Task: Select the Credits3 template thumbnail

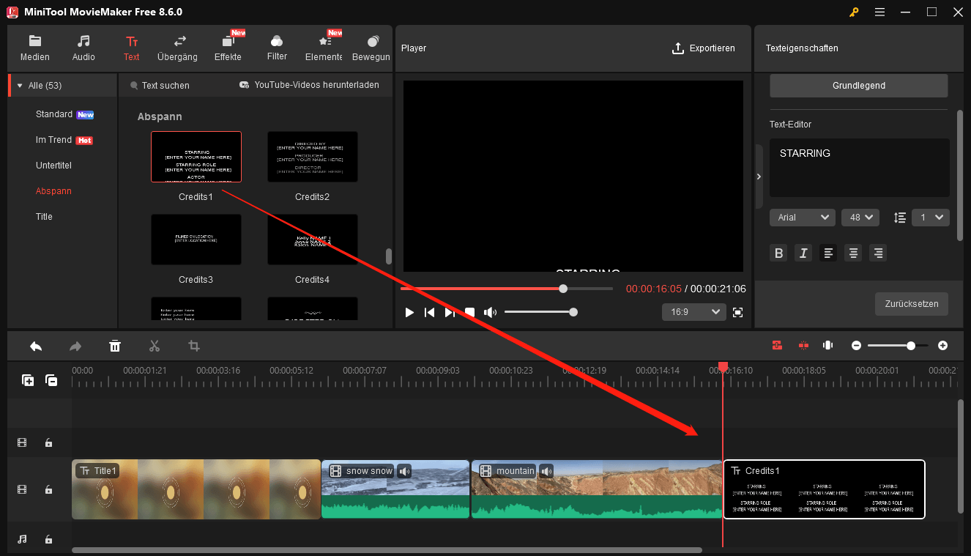Action: [196, 240]
